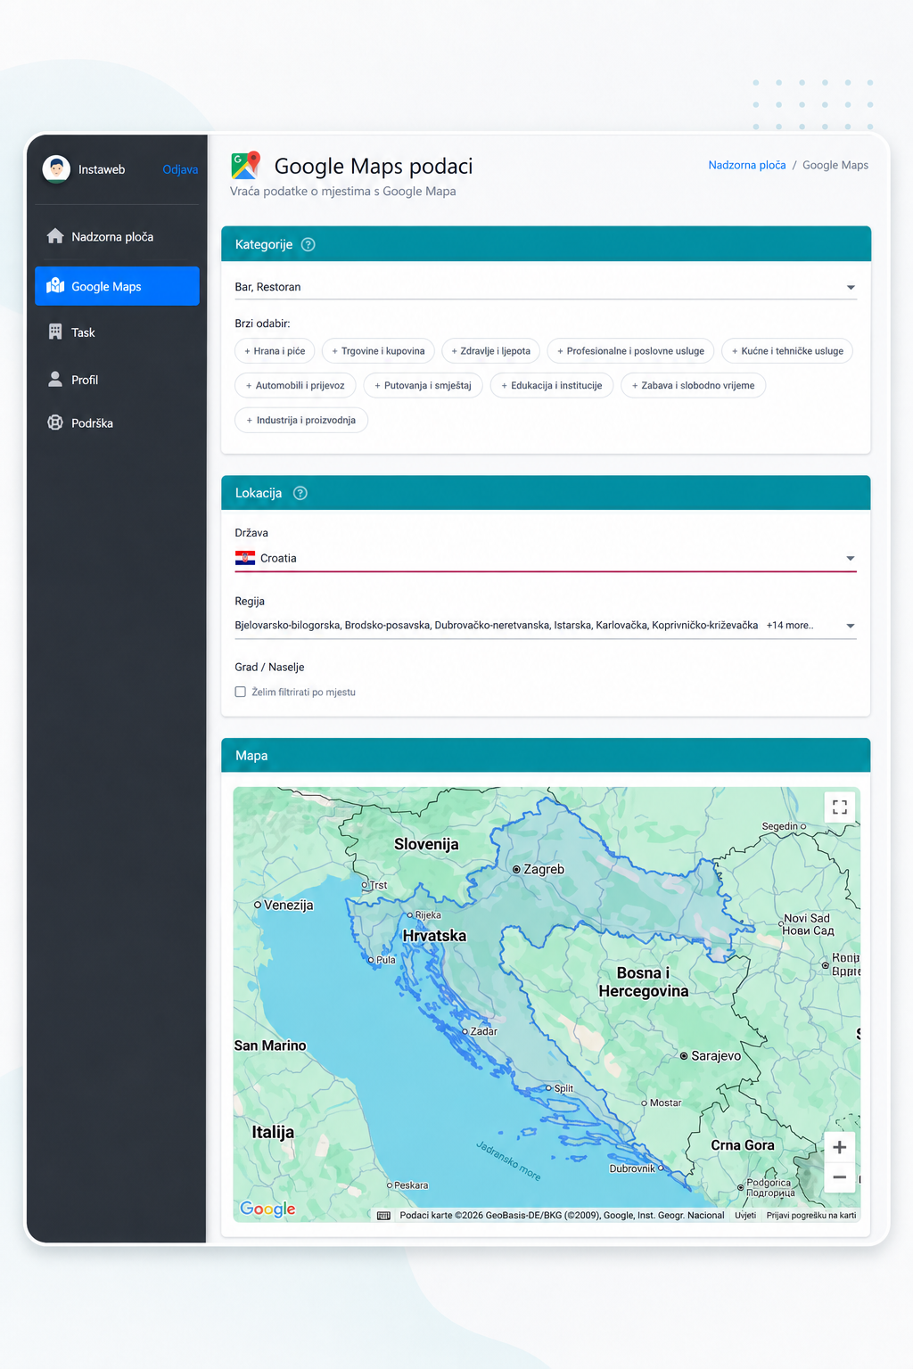
Task: Click the Google Maps breadcrumb text
Action: tap(835, 165)
